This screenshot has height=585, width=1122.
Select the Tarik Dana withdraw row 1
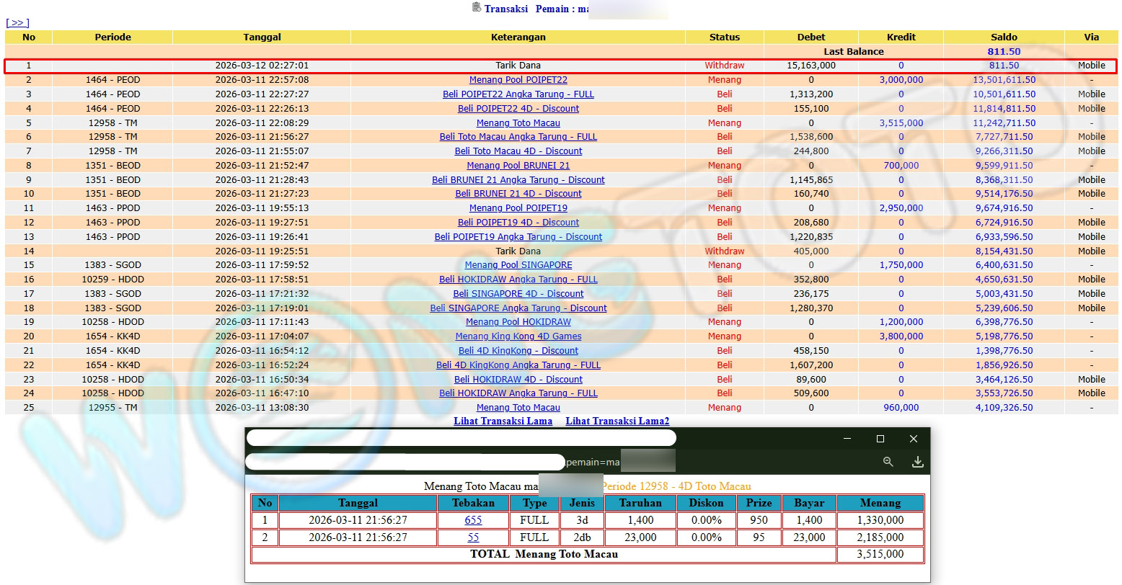[518, 66]
